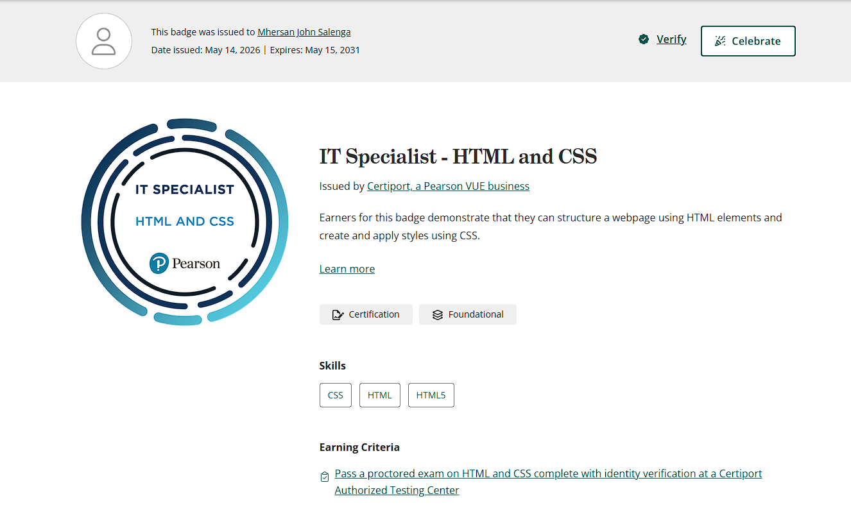The height and width of the screenshot is (519, 851).
Task: Click the 'Expires: May 15, 2031' text
Action: tap(314, 50)
